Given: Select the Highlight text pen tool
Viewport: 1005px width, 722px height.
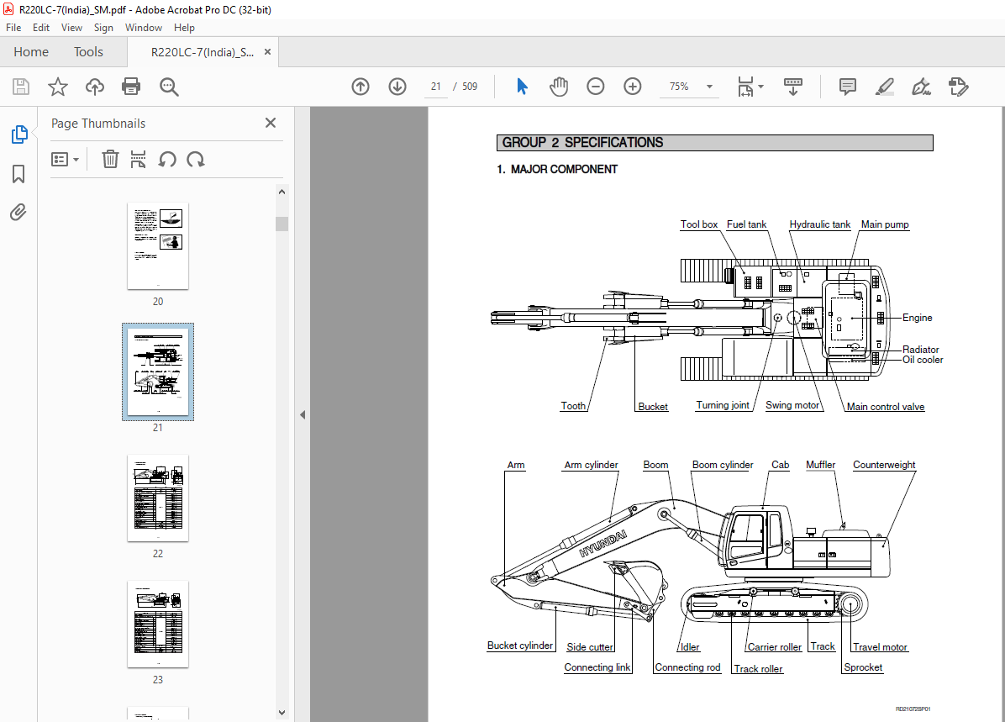Looking at the screenshot, I should tap(885, 87).
